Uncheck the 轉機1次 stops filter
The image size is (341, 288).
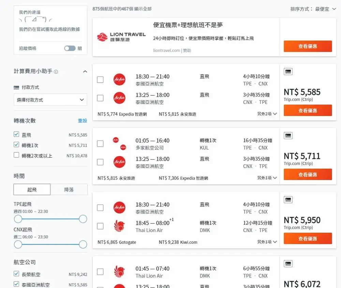16,145
